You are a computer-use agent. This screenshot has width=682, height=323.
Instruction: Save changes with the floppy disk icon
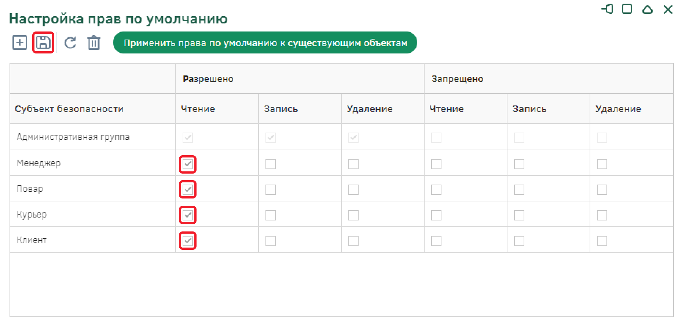(x=43, y=43)
